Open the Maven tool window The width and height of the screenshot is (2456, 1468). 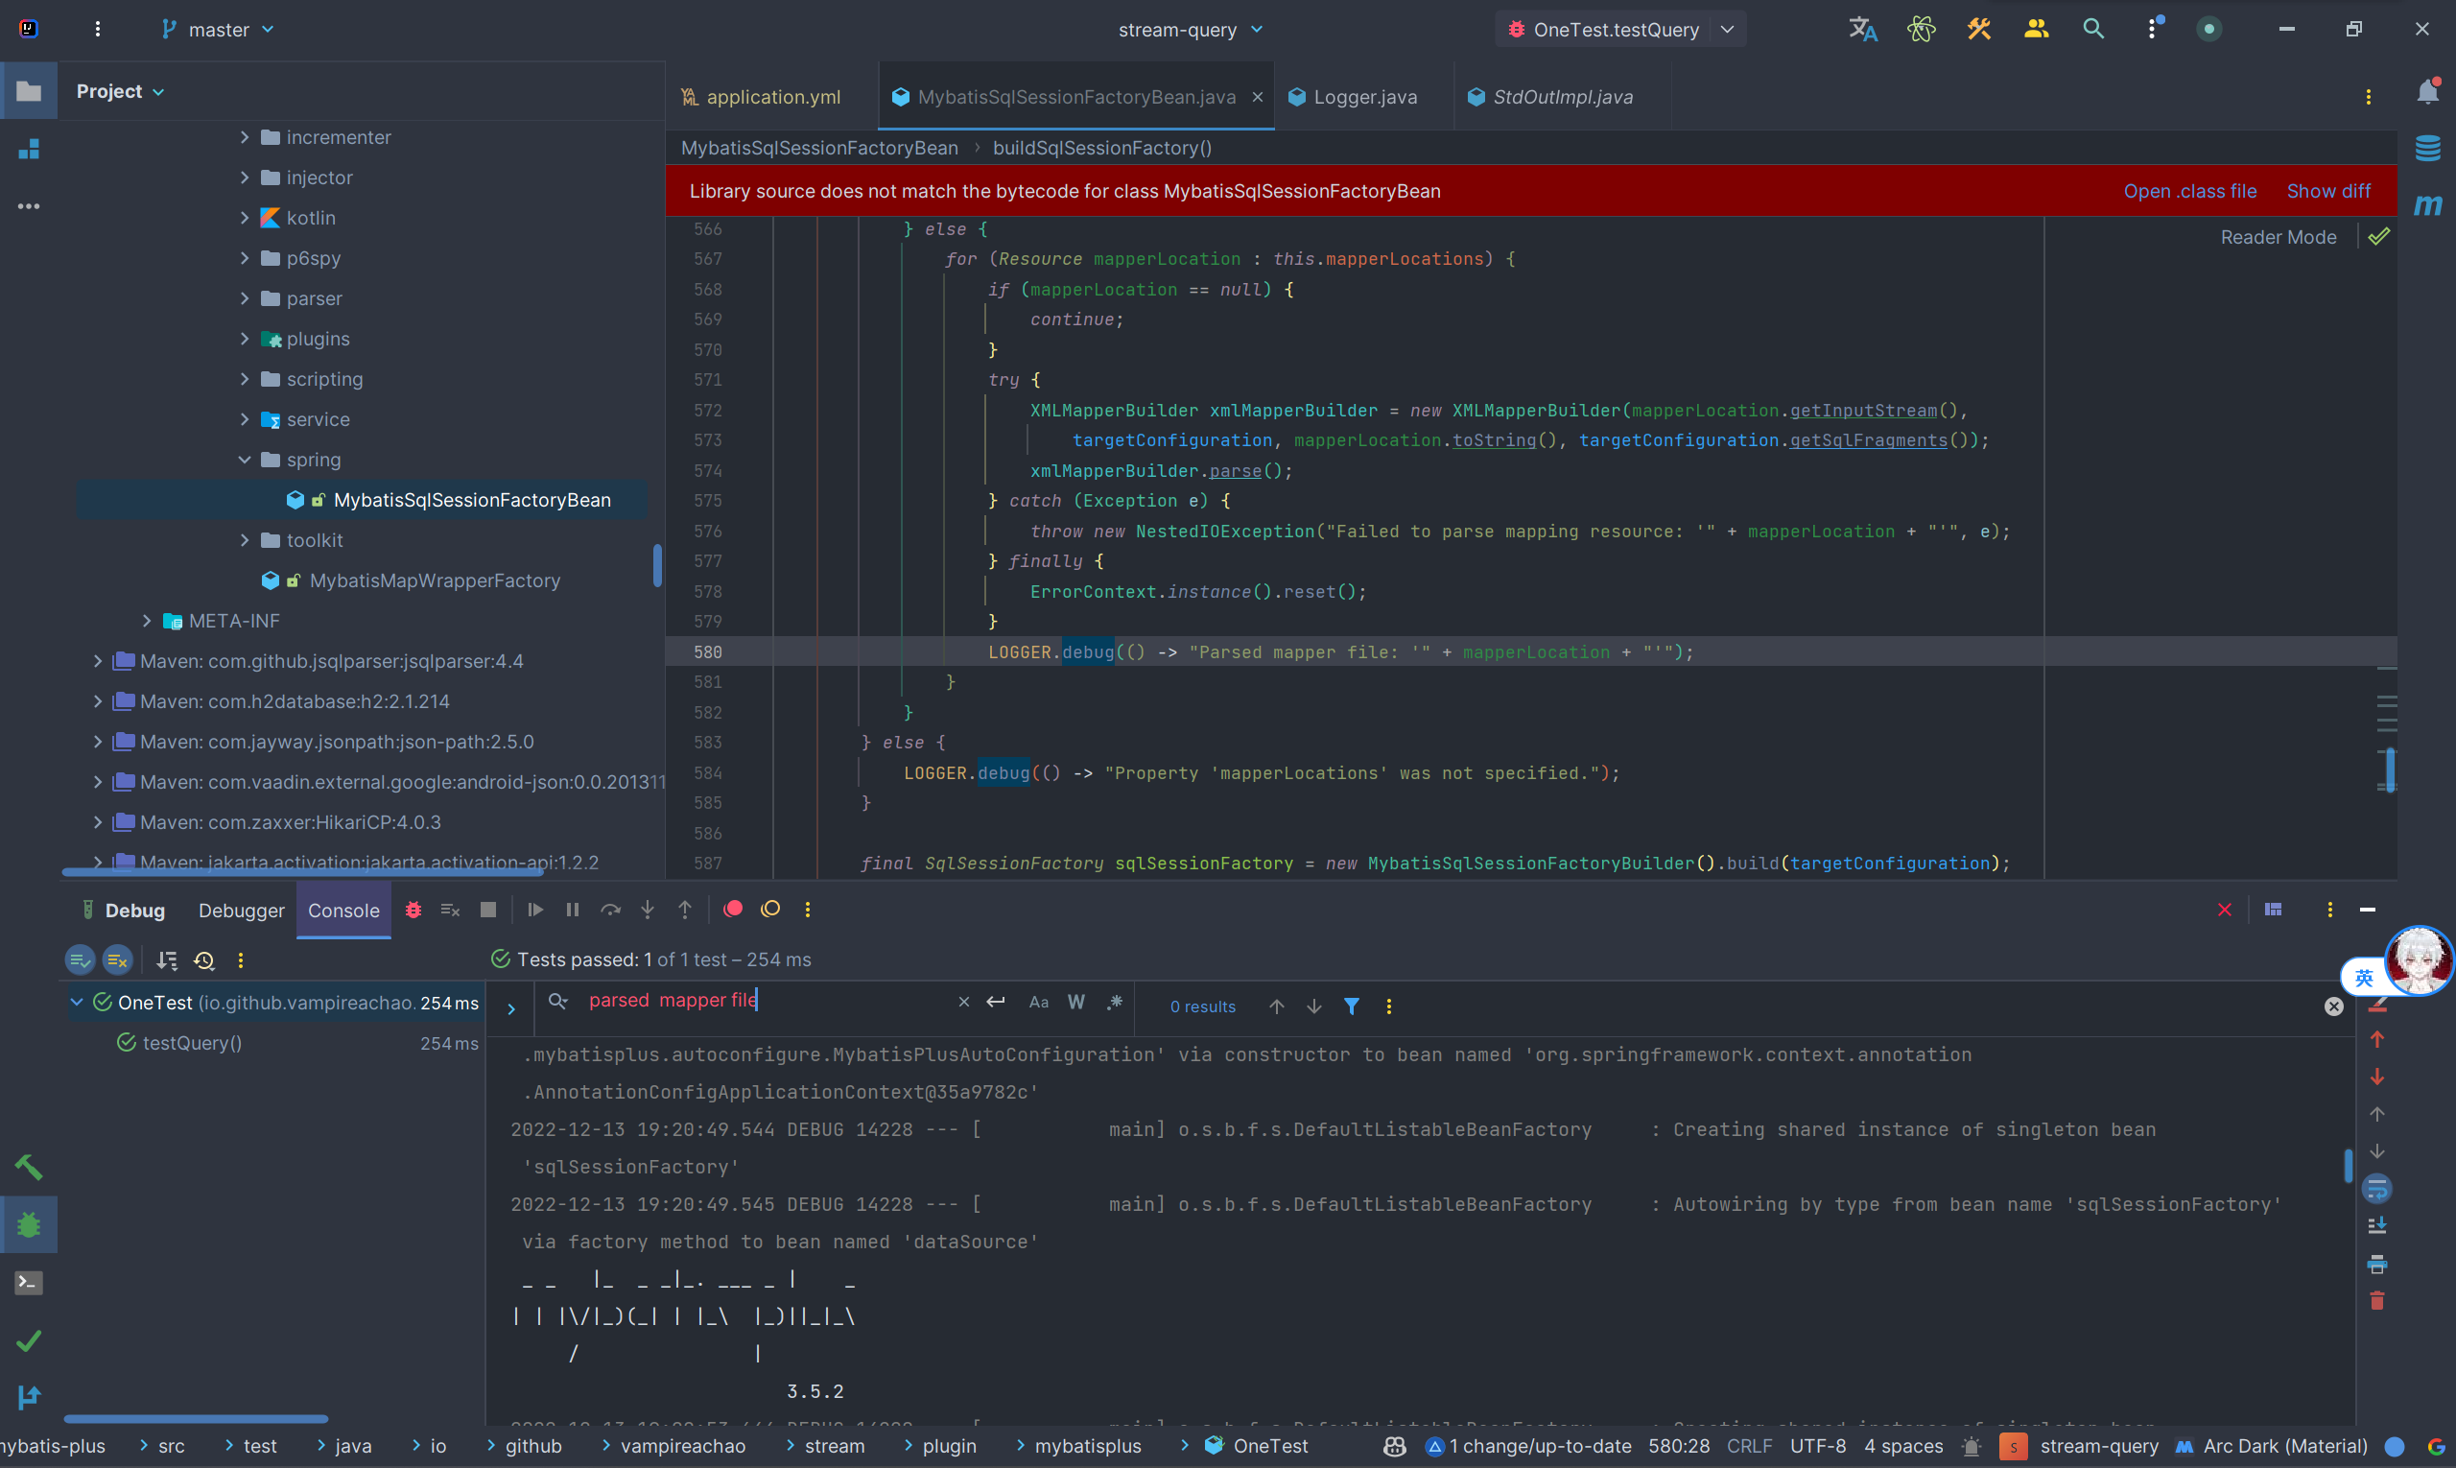coord(2427,204)
